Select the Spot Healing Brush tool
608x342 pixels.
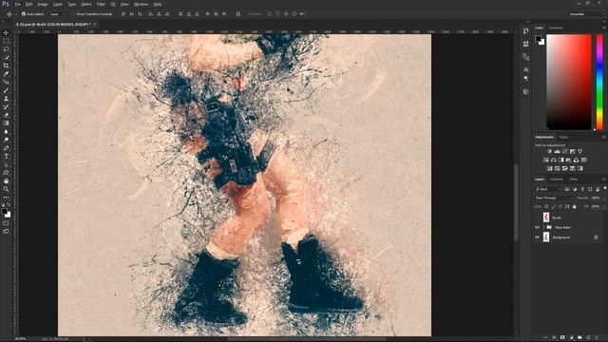coord(6,83)
